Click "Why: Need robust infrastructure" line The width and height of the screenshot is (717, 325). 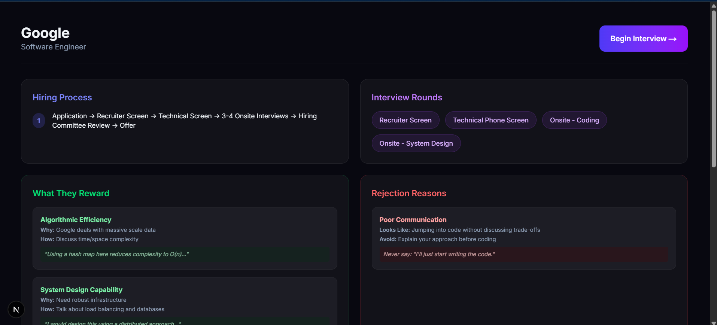(x=83, y=300)
